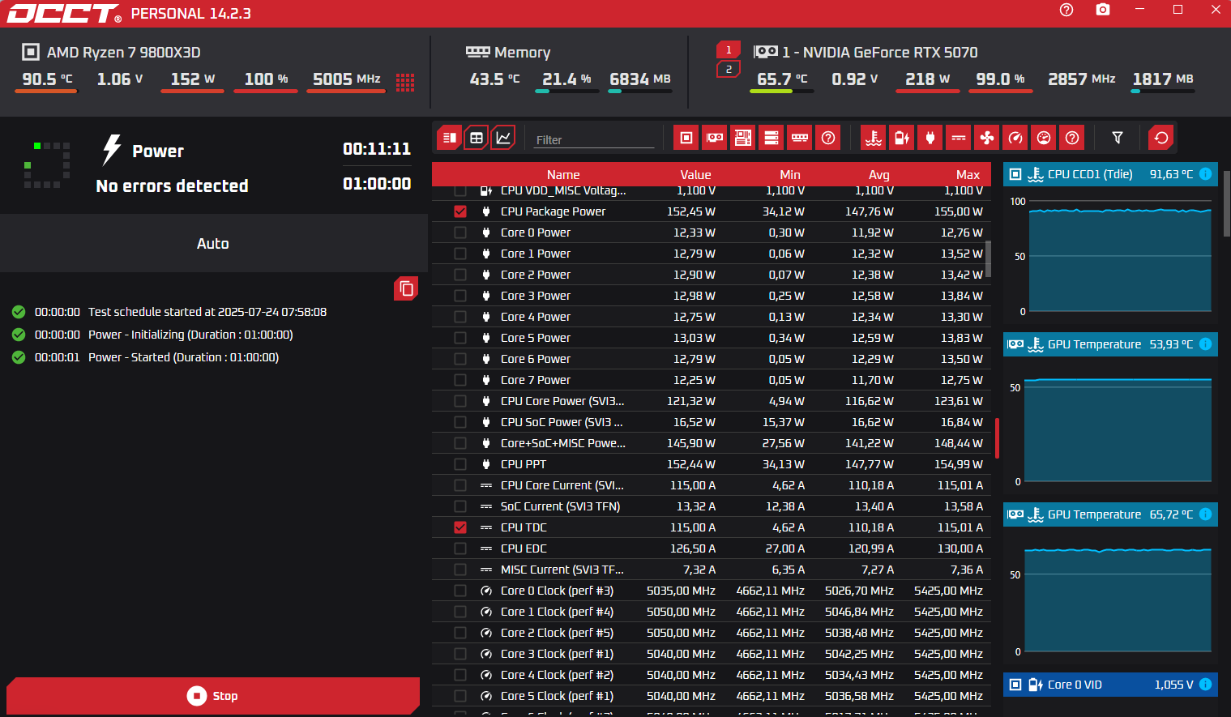Check the Core 0 Clock (perf #3) checkbox

[x=460, y=591]
